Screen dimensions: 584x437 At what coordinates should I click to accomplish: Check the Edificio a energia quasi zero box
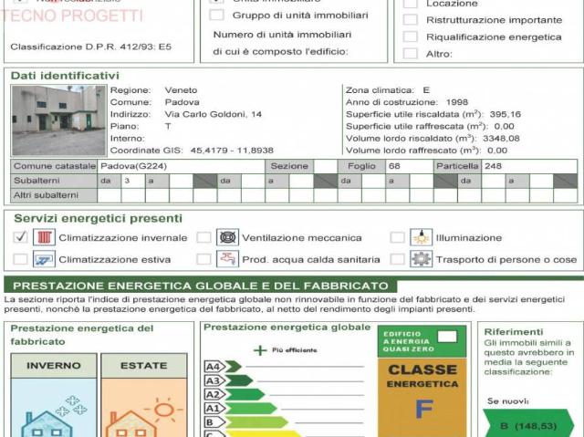(x=447, y=337)
